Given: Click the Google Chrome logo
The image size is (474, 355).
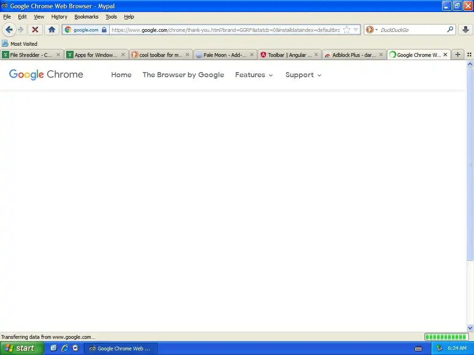Looking at the screenshot, I should coord(46,74).
